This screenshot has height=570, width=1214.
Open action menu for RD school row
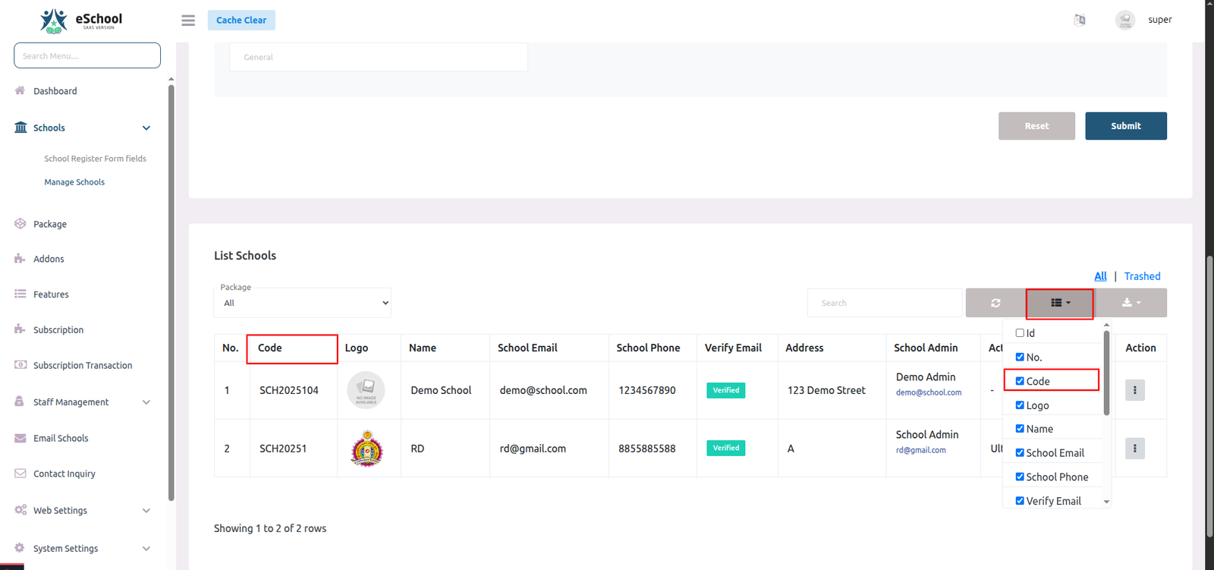click(x=1134, y=449)
